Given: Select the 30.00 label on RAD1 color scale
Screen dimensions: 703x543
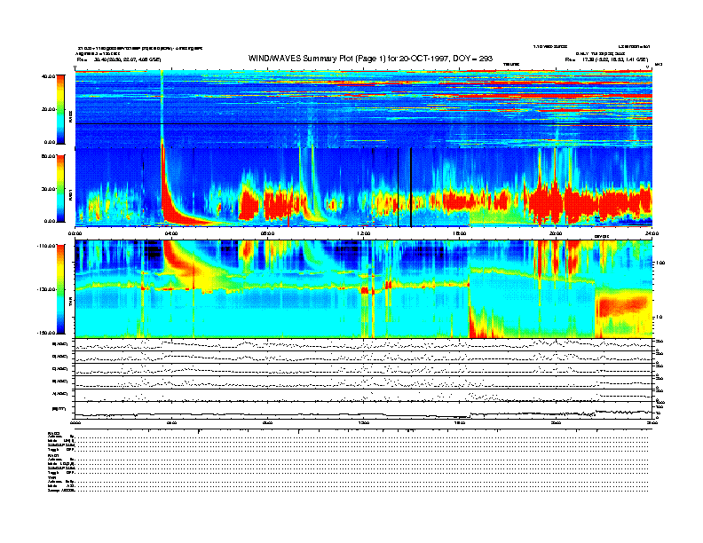Looking at the screenshot, I should coord(48,189).
